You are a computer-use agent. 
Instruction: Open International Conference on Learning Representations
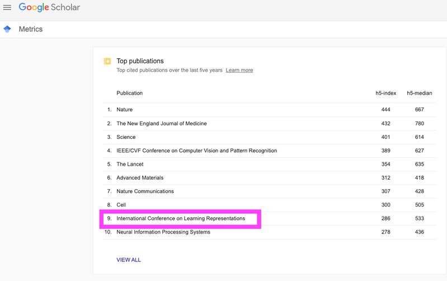[180, 218]
